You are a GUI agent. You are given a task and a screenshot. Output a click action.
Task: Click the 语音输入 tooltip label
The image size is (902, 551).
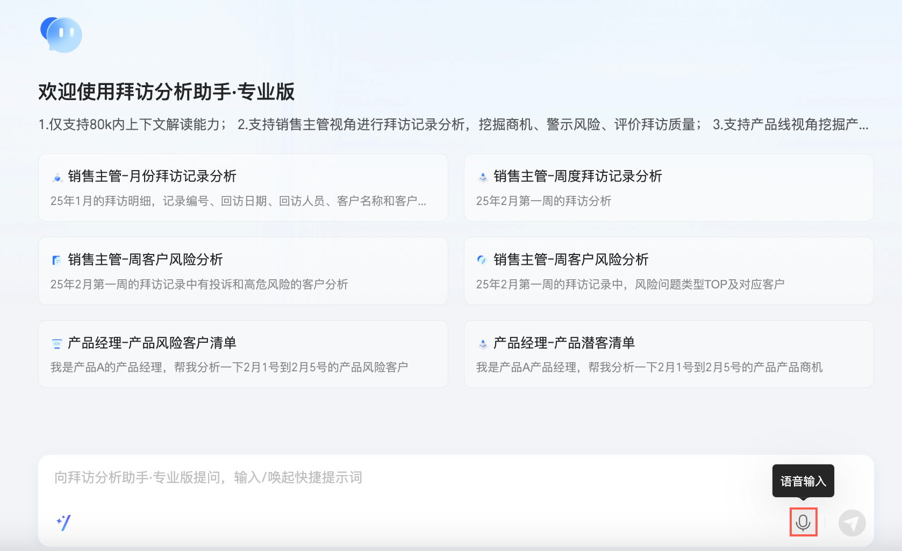(803, 481)
